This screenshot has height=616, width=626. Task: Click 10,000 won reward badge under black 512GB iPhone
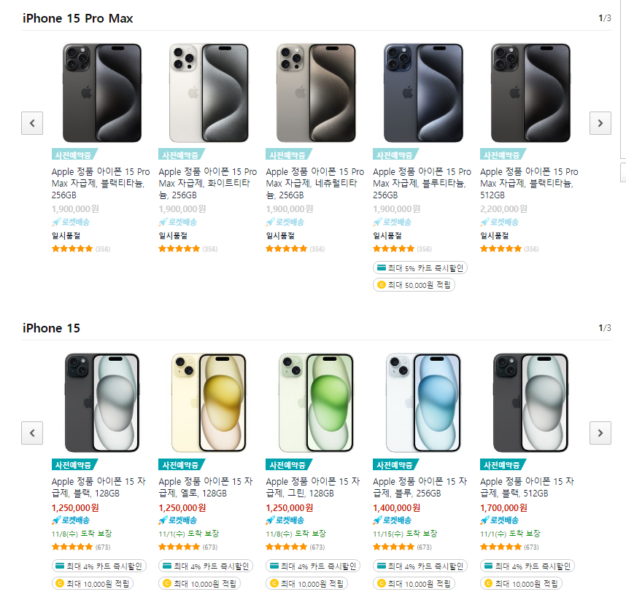(521, 584)
